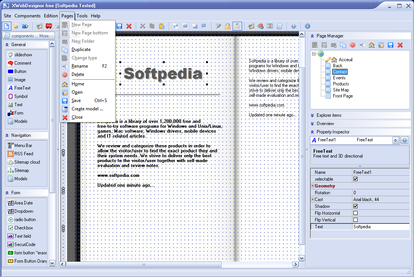Select the Front Page item in the tree
The image size is (414, 277).
(x=343, y=96)
